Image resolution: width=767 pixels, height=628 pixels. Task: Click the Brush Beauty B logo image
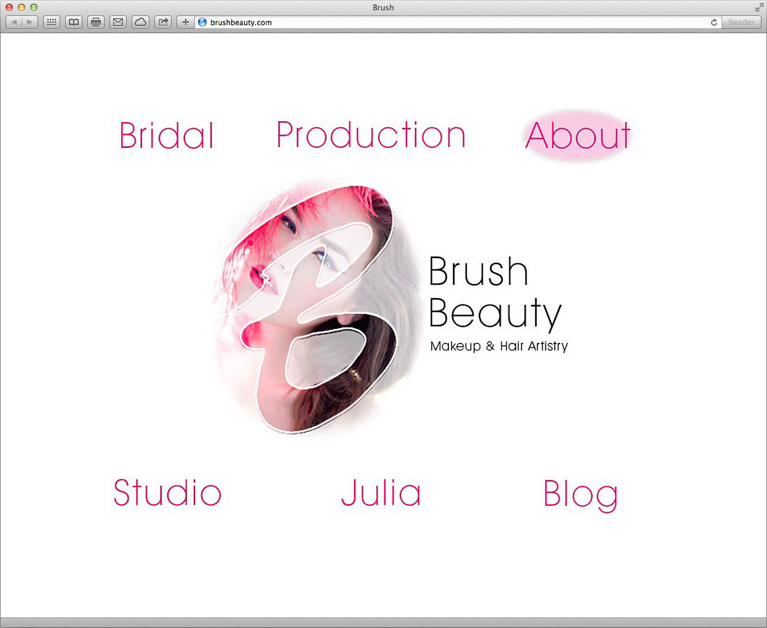click(x=314, y=307)
